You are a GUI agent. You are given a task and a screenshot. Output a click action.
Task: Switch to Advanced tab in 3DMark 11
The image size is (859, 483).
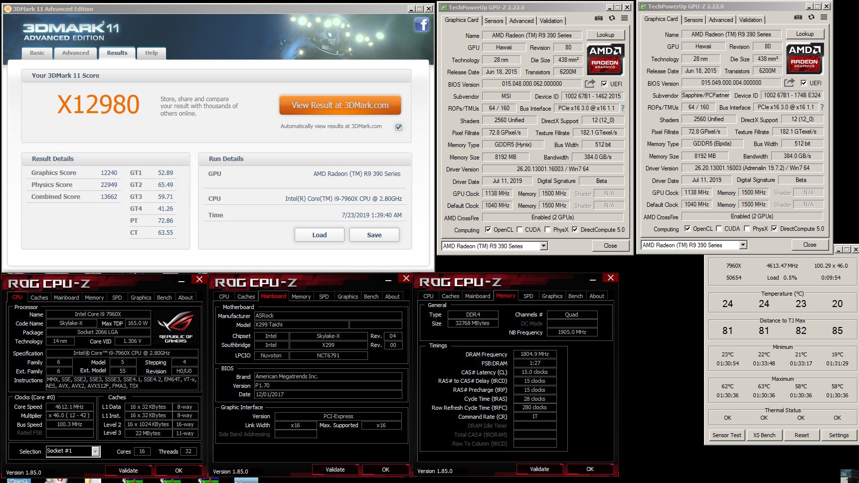(x=76, y=53)
